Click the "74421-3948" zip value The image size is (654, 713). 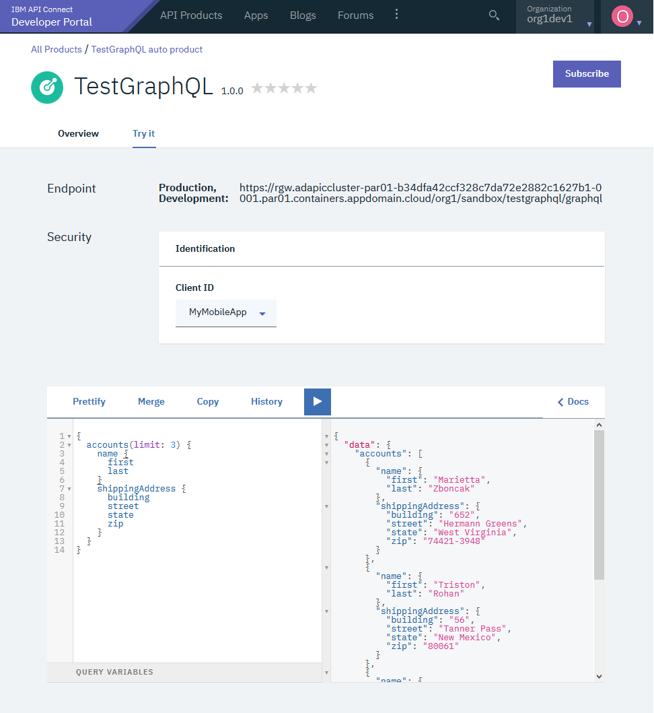coord(454,541)
